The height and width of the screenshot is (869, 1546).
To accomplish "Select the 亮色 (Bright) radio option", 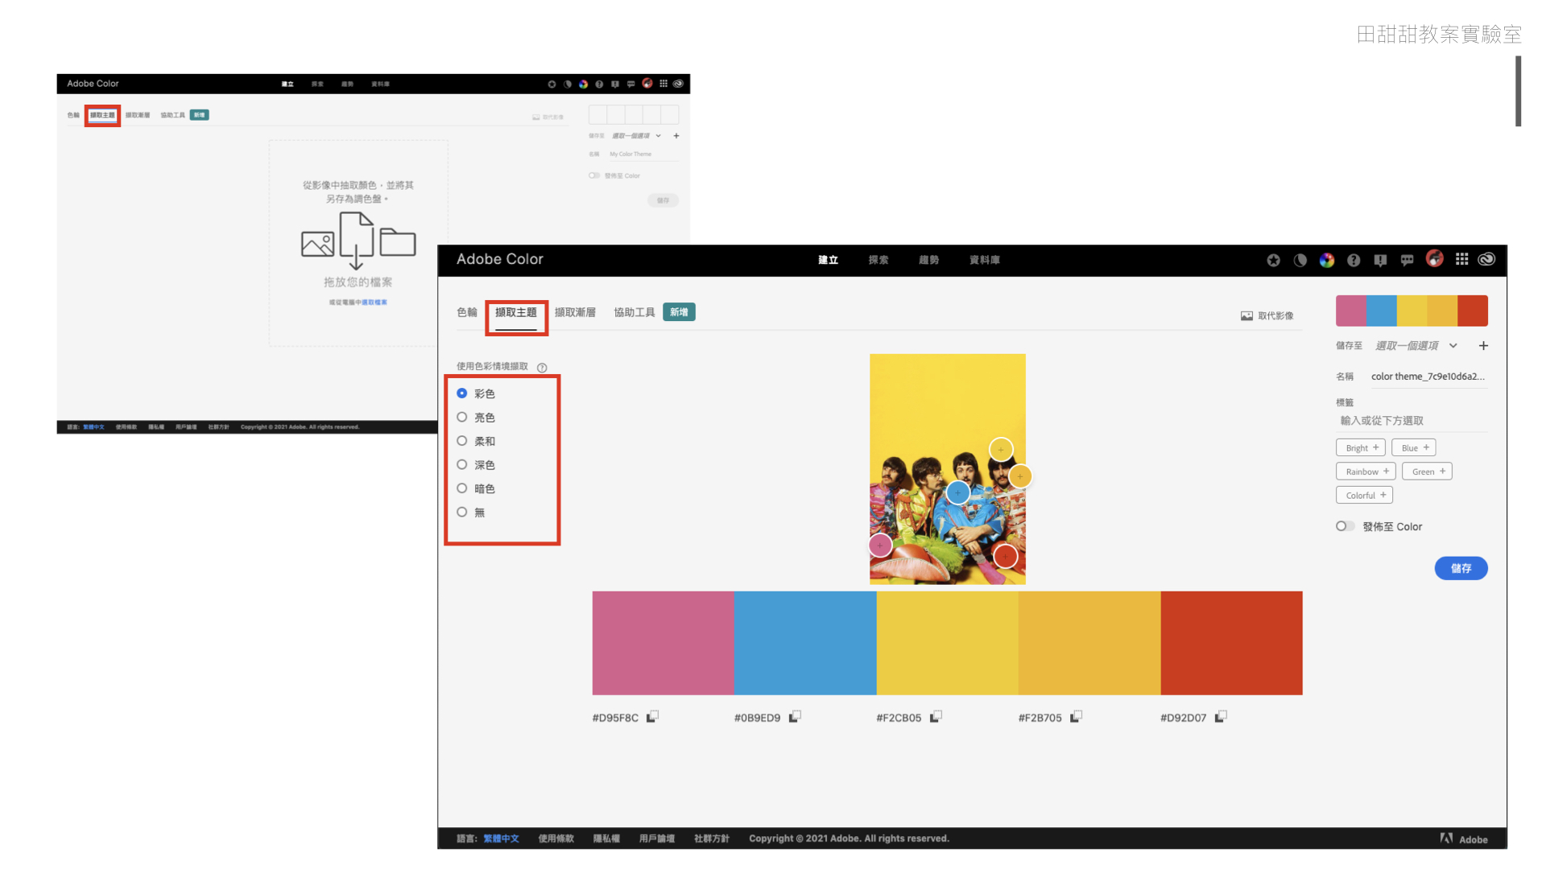I will point(462,417).
